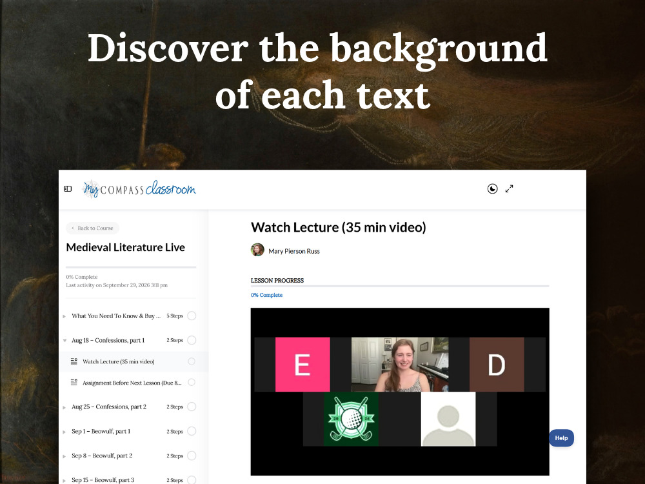645x484 pixels.
Task: Open Watch Lecture (35 min video) lesson
Action: click(x=119, y=361)
